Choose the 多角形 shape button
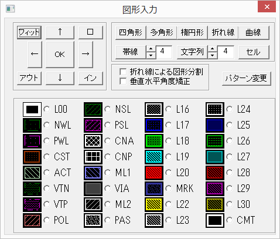This screenshot has height=239, width=280. [x=162, y=32]
